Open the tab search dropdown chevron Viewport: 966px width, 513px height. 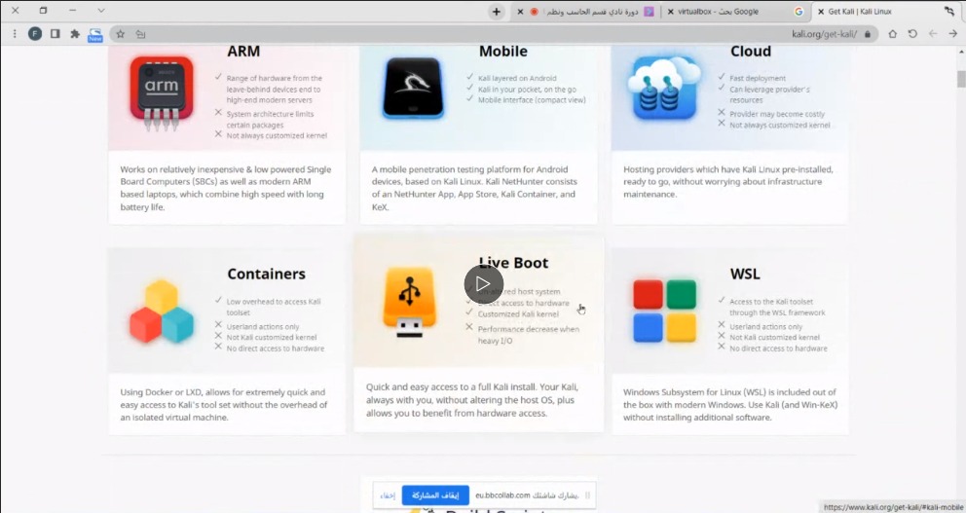(x=101, y=11)
